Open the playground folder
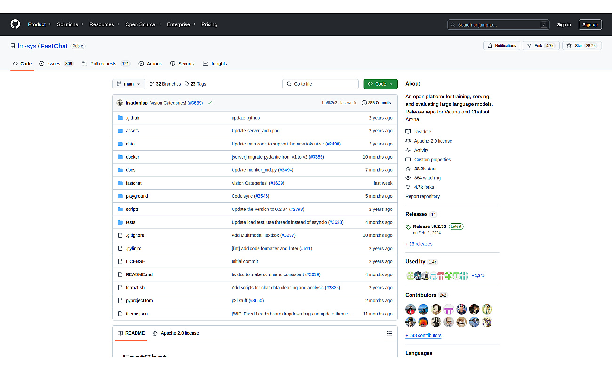 [137, 196]
